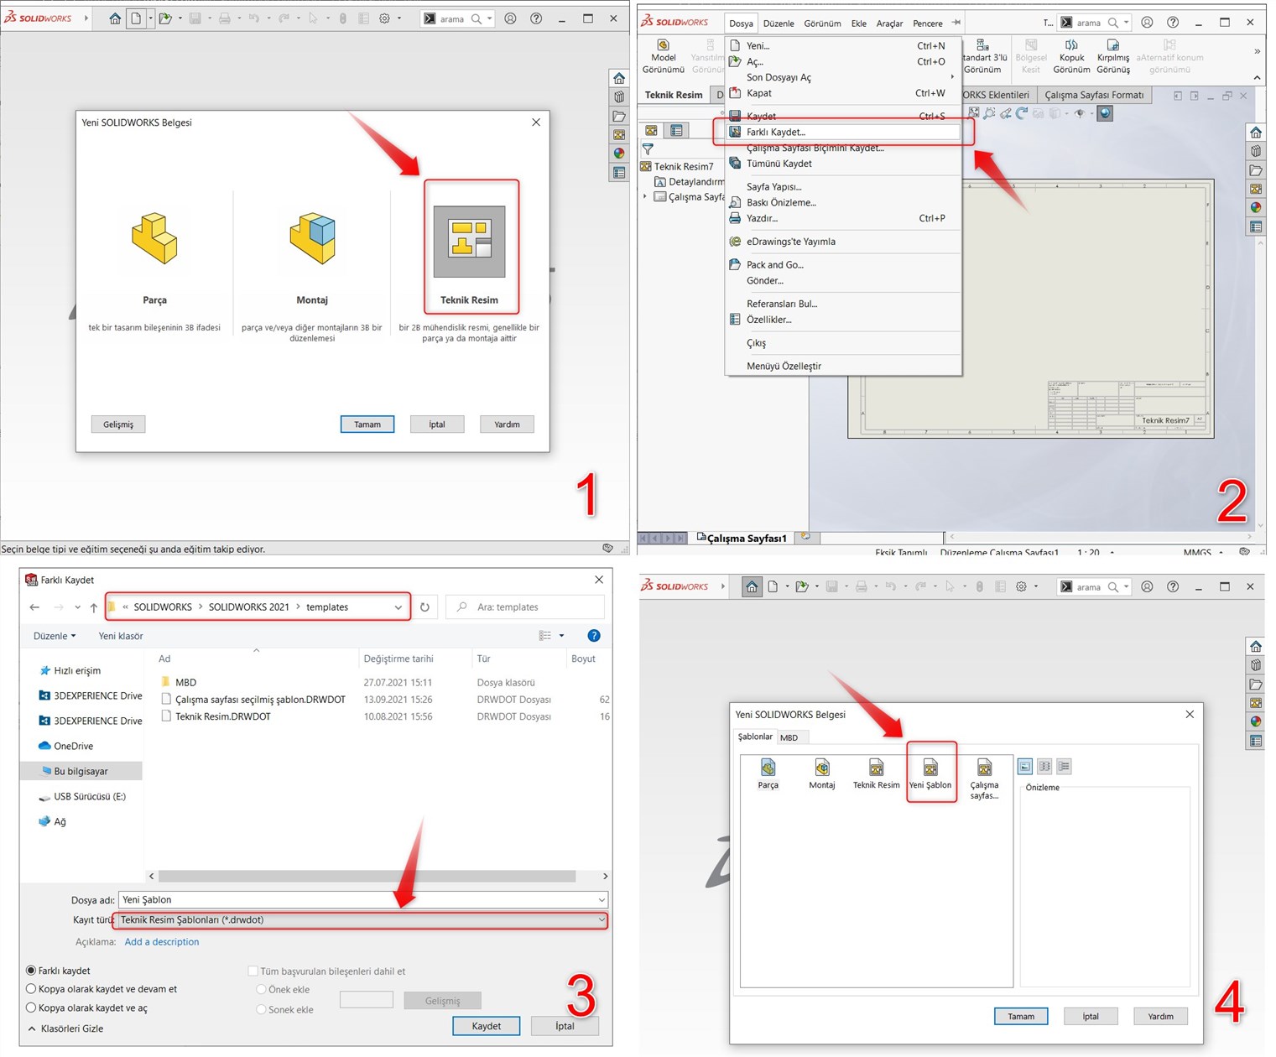This screenshot has height=1057, width=1276.
Task: Click the previous view arrow icon
Action: point(1006,113)
